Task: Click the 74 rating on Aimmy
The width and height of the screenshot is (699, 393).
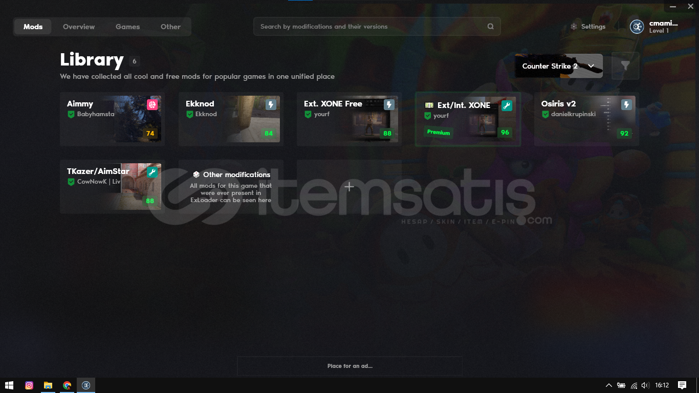Action: click(x=150, y=134)
